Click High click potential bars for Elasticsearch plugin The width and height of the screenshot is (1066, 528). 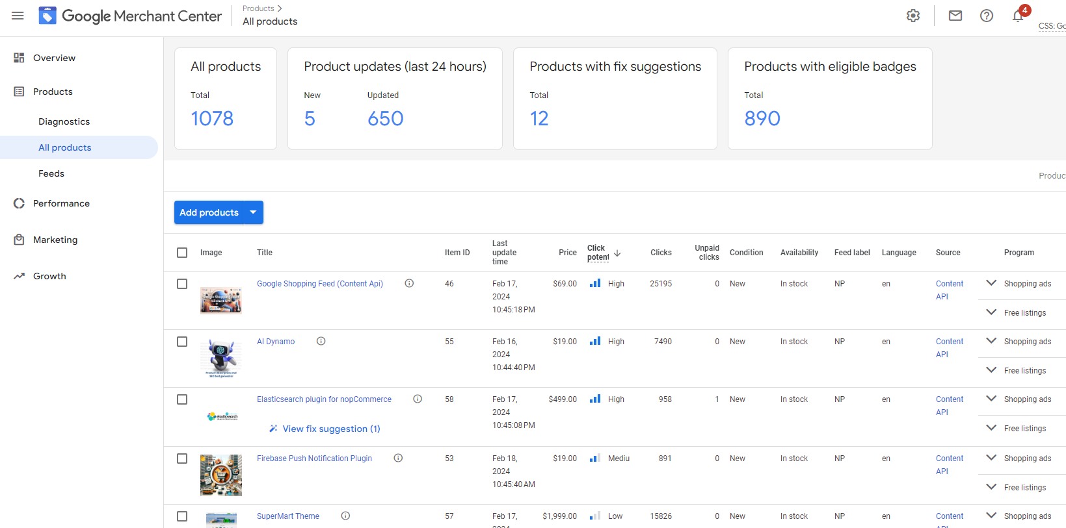595,399
